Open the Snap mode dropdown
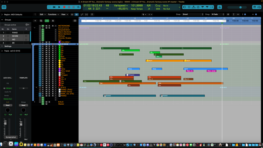Image resolution: width=263 pixels, height=148 pixels. pyautogui.click(x=193, y=14)
